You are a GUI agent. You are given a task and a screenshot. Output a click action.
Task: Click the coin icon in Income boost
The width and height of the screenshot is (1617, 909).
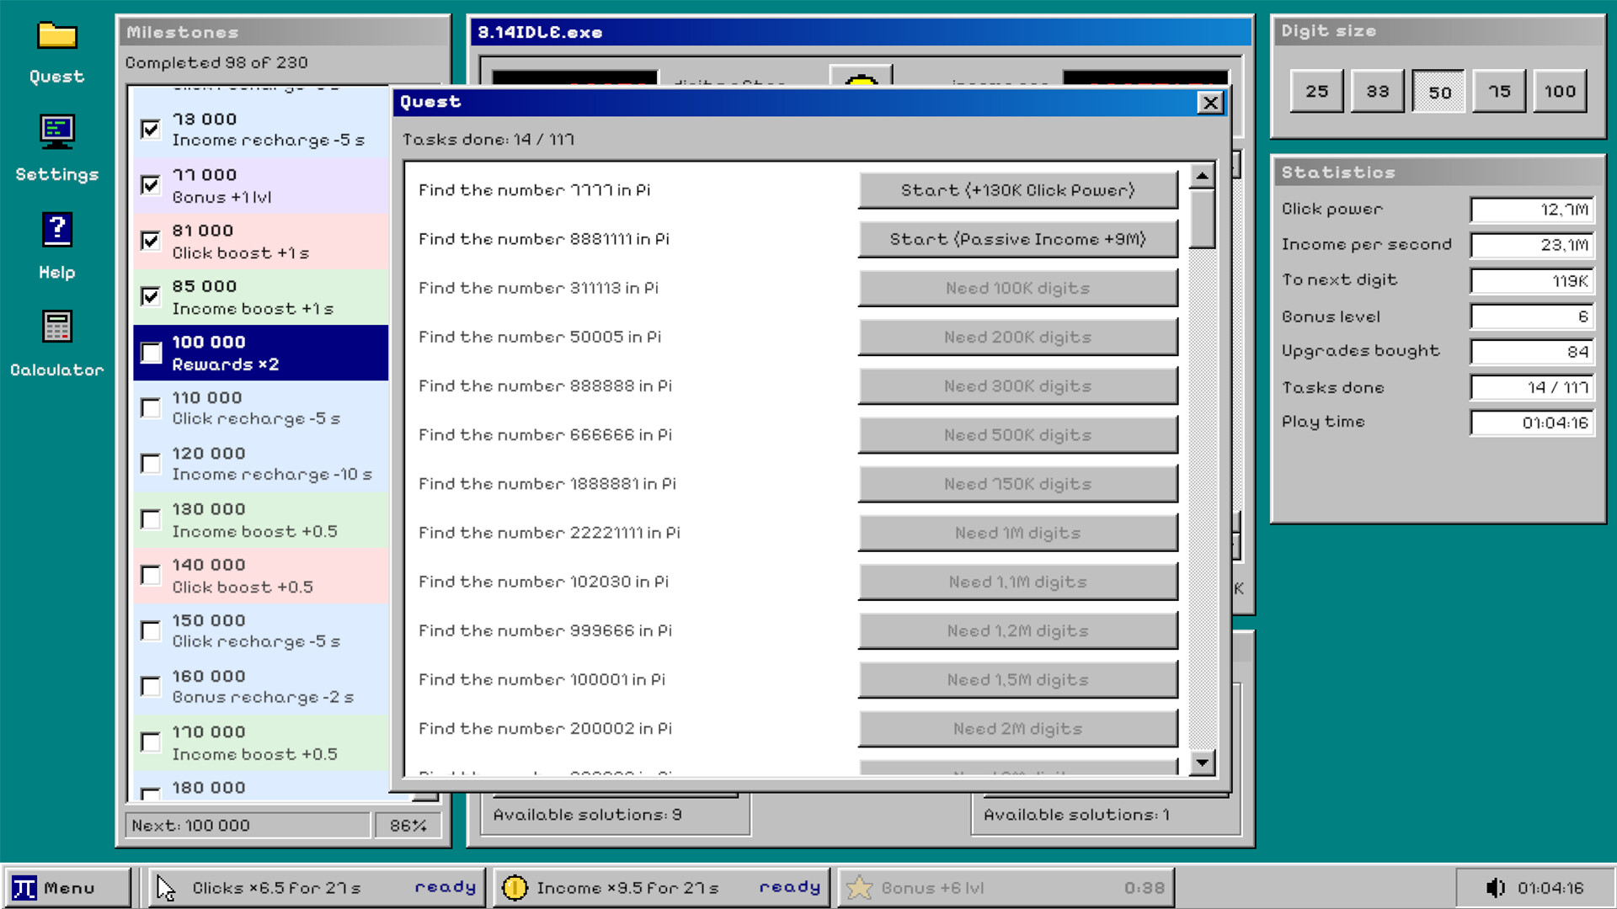coord(515,888)
